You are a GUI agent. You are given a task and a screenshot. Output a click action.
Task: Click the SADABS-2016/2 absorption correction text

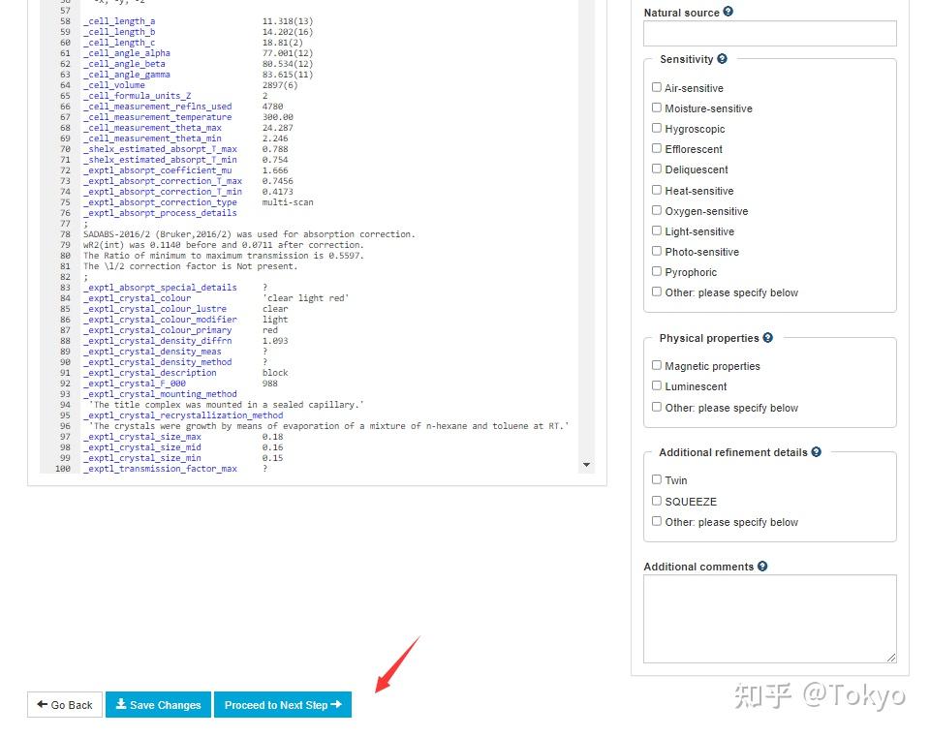249,234
